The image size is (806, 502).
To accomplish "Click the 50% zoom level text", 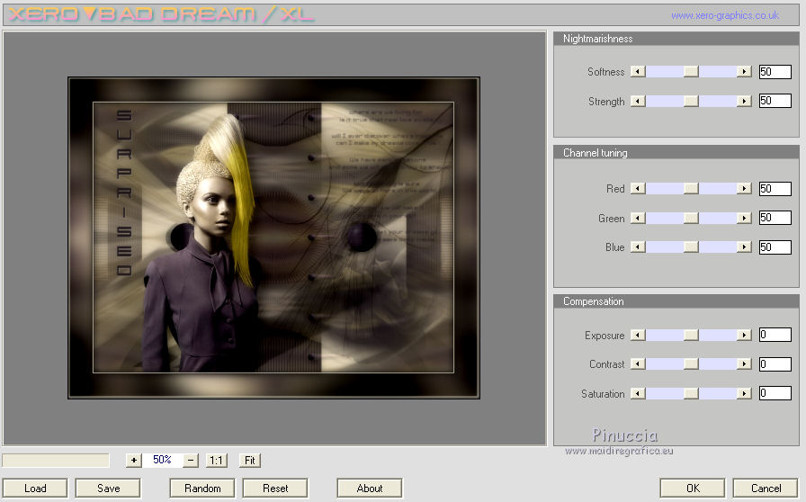I will 162,460.
